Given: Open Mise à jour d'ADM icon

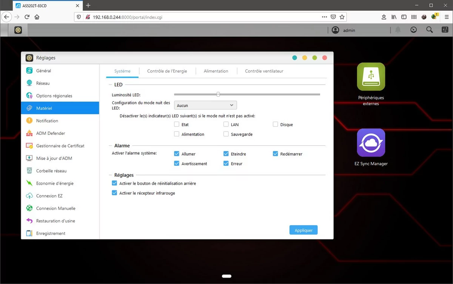Looking at the screenshot, I should click(29, 158).
